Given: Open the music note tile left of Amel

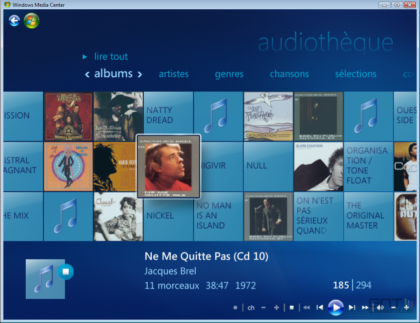Looking at the screenshot, I should (68, 217).
